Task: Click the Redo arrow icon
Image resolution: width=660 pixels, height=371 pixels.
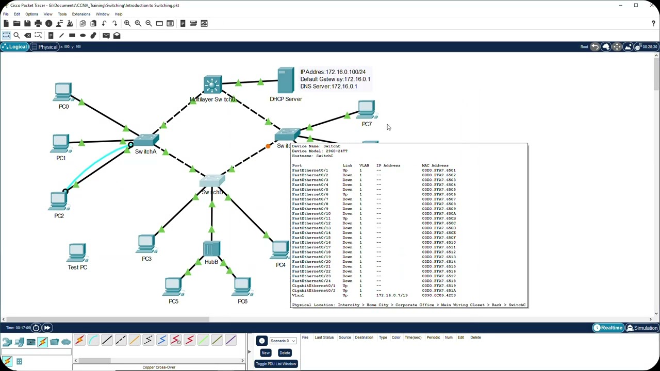Action: [114, 23]
